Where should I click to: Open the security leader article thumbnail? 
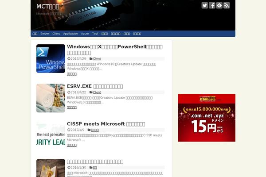point(51,136)
